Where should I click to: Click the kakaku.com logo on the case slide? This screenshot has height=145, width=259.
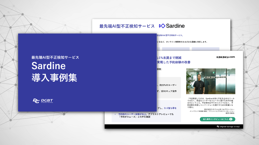coord(226,57)
